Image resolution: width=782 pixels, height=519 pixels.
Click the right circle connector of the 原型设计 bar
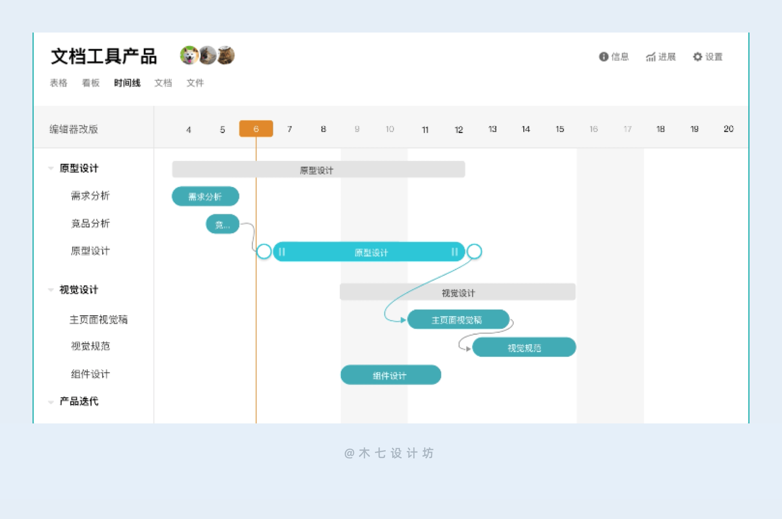click(474, 251)
